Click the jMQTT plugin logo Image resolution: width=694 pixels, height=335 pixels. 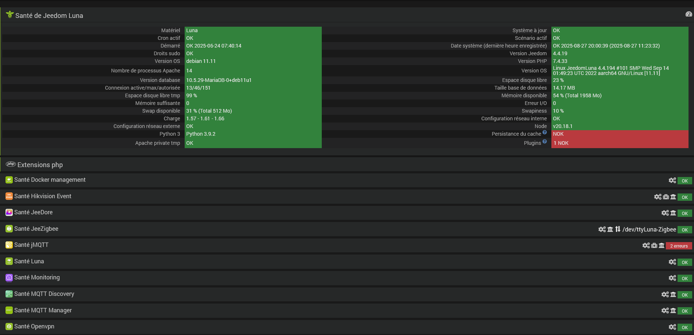coord(9,245)
